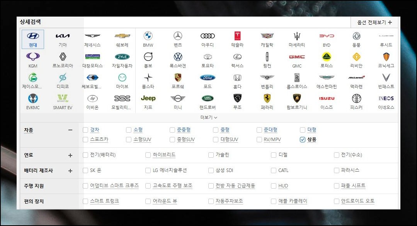This screenshot has height=226, width=417.
Task: Choose the Volkswagen (폭스바겐) logo
Action: coord(178,56)
